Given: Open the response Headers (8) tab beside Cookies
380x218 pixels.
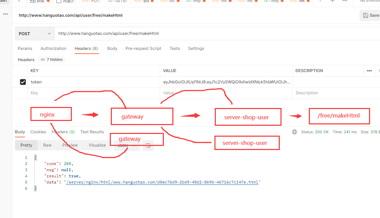Looking at the screenshot, I should tap(63, 132).
